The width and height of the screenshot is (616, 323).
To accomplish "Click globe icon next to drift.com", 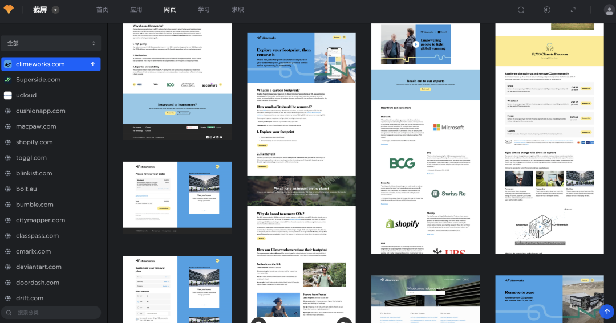I will [8, 299].
